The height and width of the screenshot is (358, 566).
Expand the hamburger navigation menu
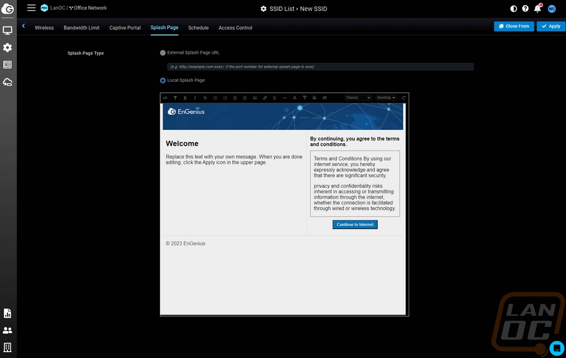tap(31, 8)
